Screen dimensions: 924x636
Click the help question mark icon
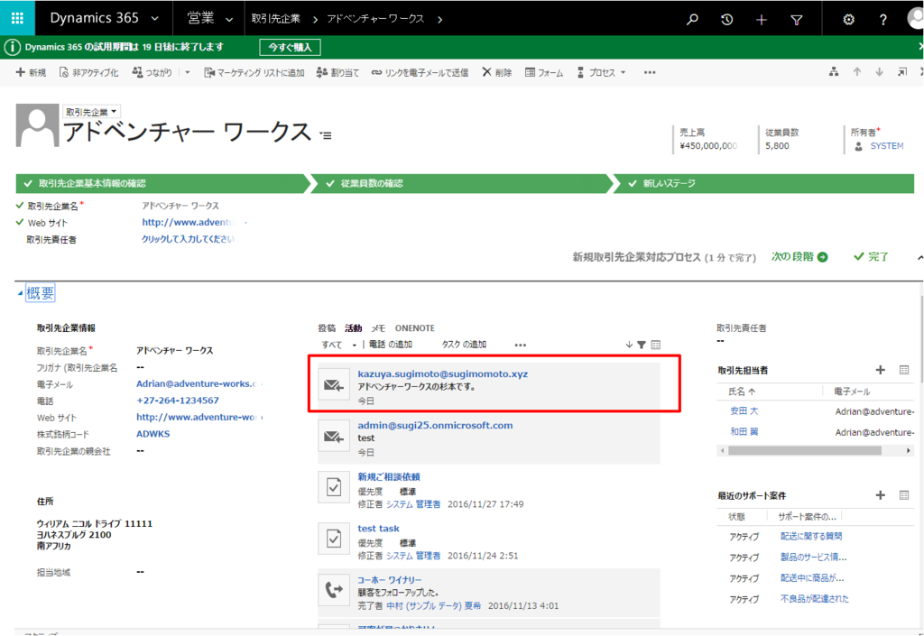click(882, 20)
